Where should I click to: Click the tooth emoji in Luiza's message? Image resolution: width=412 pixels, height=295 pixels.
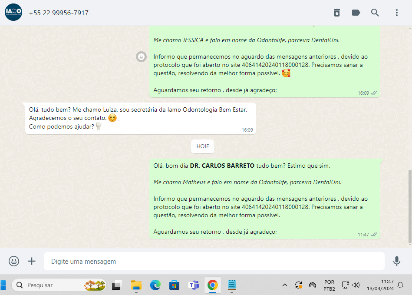(x=99, y=126)
